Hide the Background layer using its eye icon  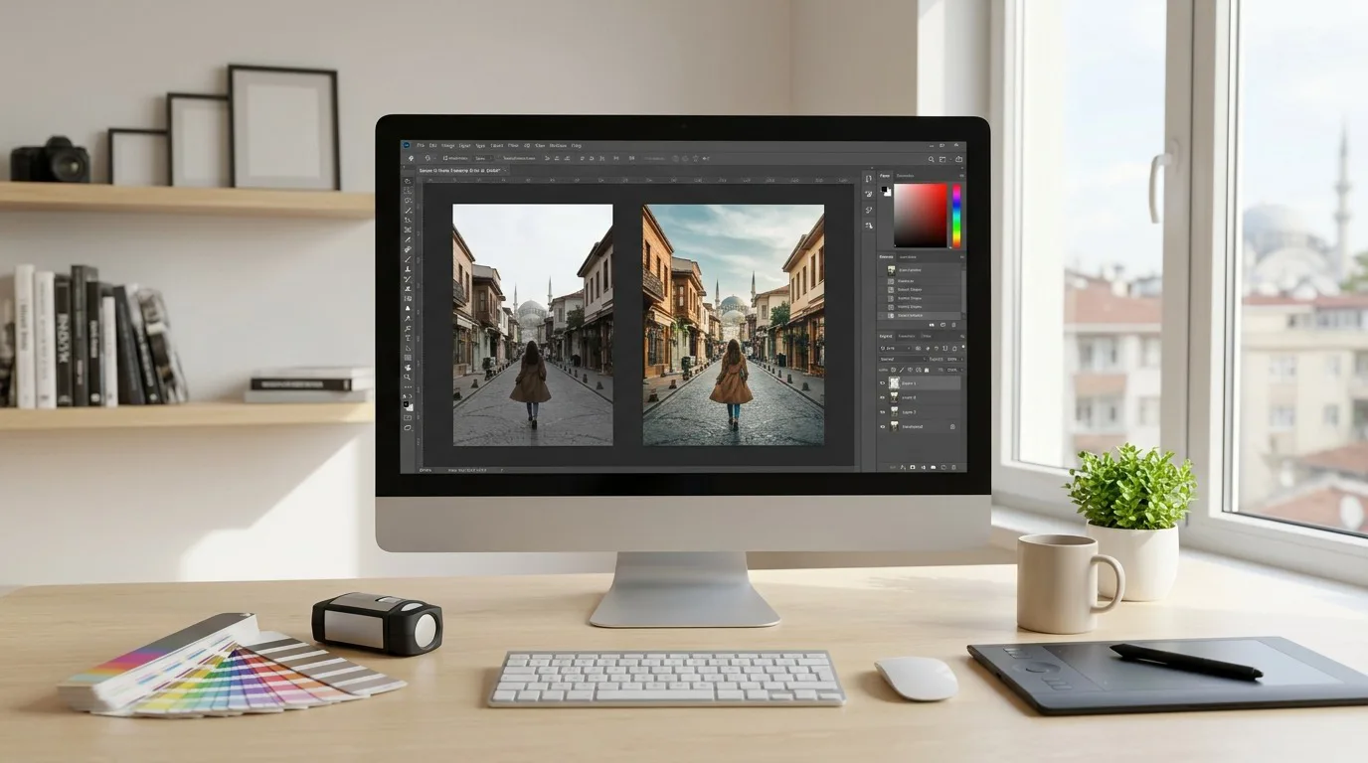[x=883, y=426]
